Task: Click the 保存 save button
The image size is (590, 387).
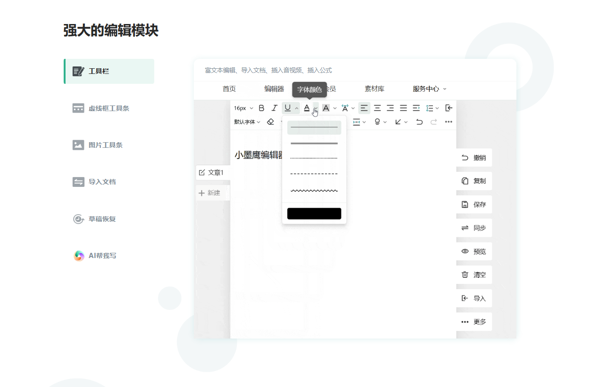Action: tap(474, 205)
